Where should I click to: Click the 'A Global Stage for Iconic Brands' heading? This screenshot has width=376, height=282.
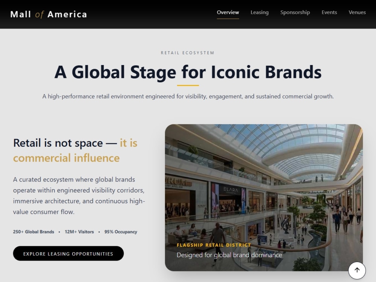coord(188,72)
